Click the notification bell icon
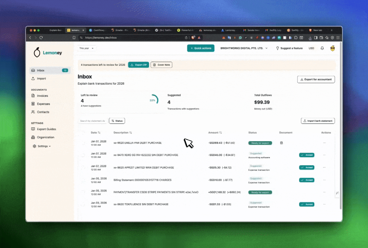 [x=322, y=48]
